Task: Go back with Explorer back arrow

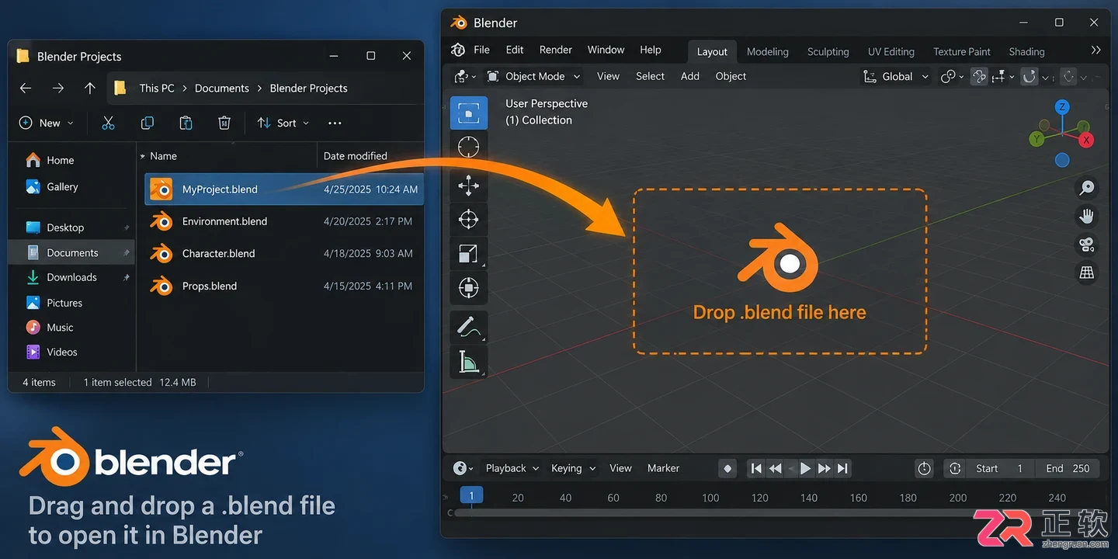Action: (26, 89)
